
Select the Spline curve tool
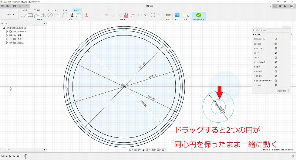(37, 15)
